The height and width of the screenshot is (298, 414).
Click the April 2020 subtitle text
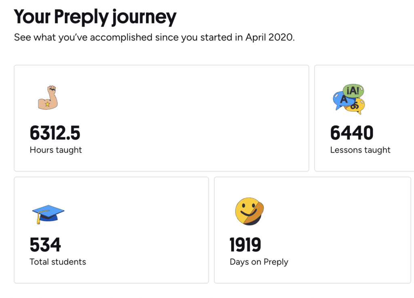point(270,37)
